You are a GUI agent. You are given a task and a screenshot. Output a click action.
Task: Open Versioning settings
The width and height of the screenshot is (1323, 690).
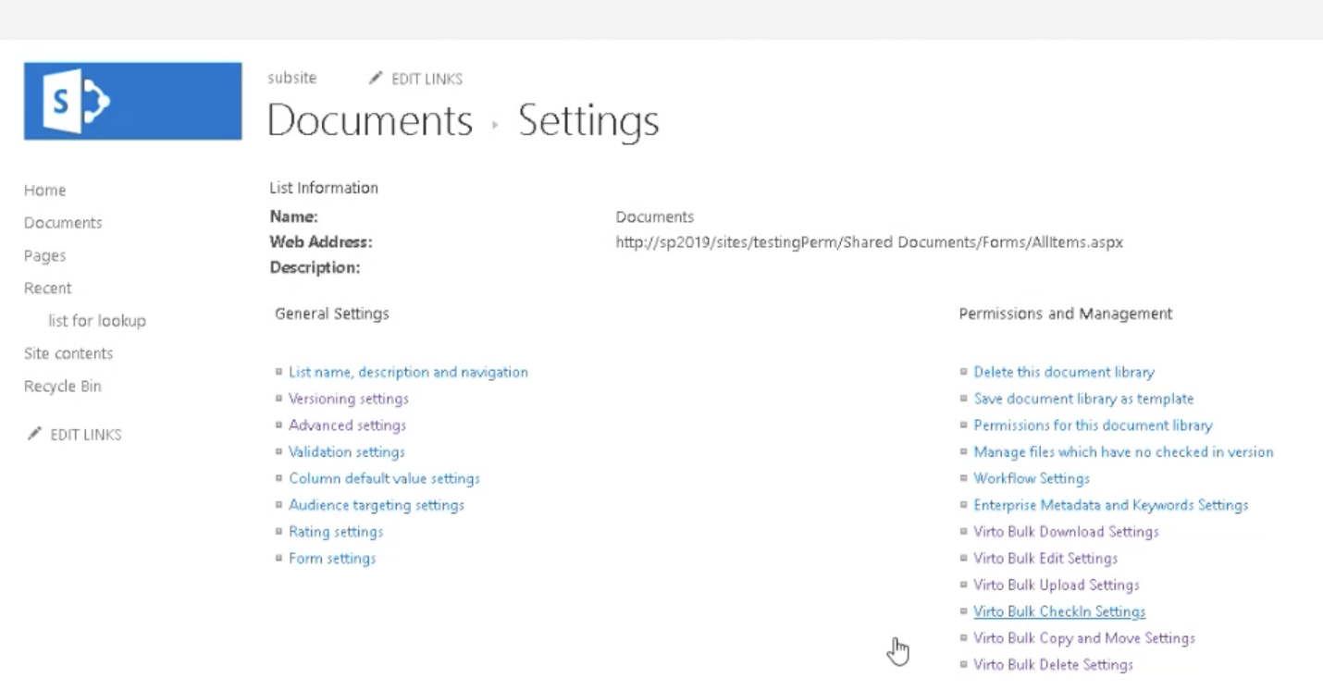pyautogui.click(x=349, y=399)
